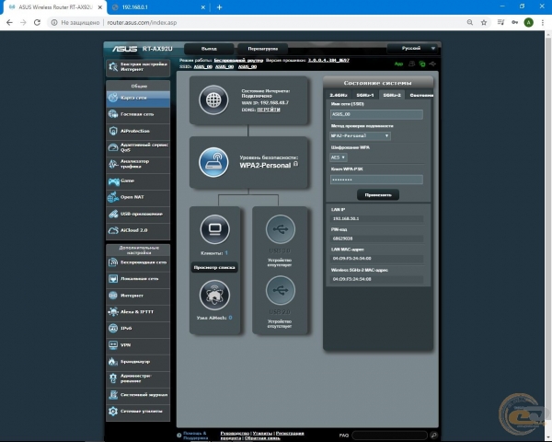Click the guest network status icon in header
Image resolution: width=552 pixels, height=442 pixels.
tap(411, 64)
